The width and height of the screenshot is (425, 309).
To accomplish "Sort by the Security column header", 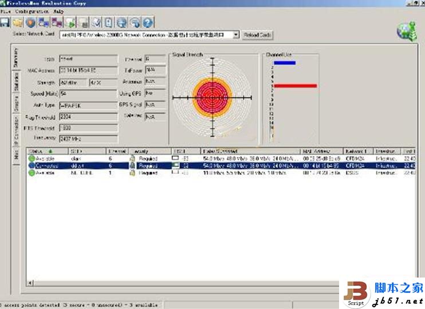I will coord(150,151).
